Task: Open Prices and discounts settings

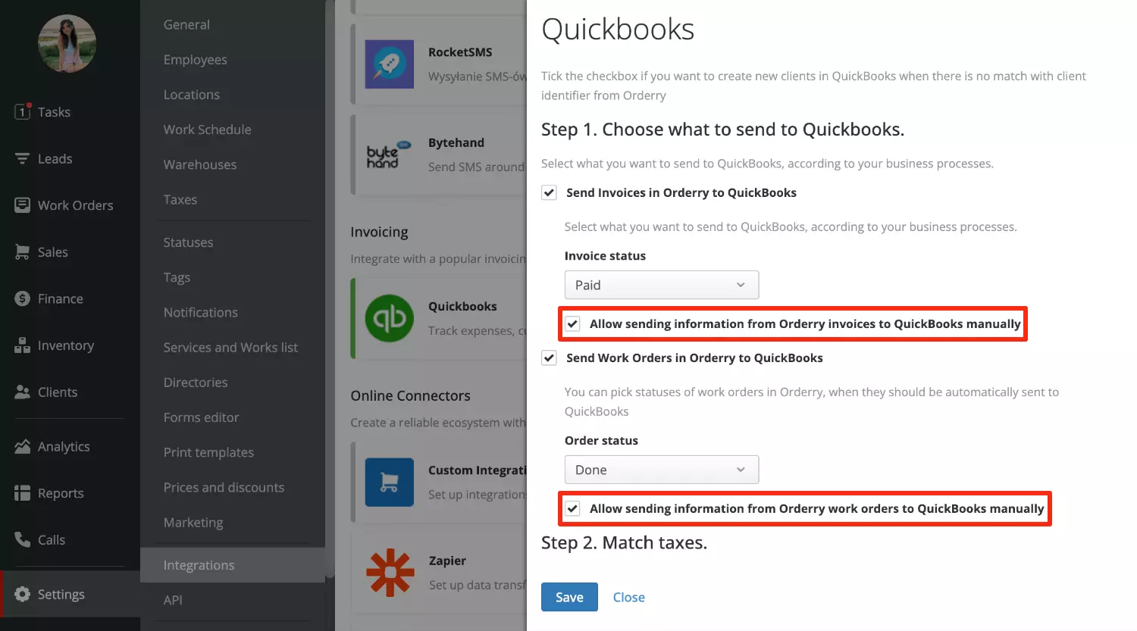Action: 224,487
